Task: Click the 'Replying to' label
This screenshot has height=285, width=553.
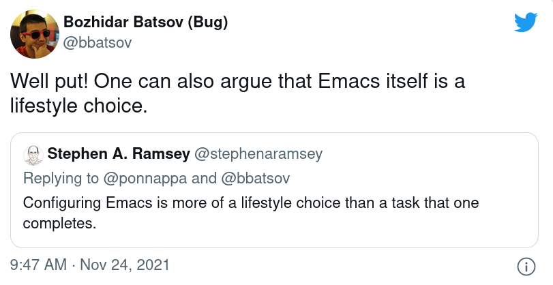Action: [61, 179]
